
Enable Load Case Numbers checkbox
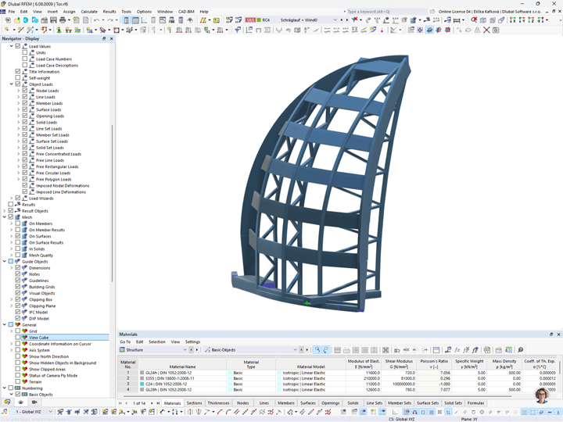click(x=25, y=59)
